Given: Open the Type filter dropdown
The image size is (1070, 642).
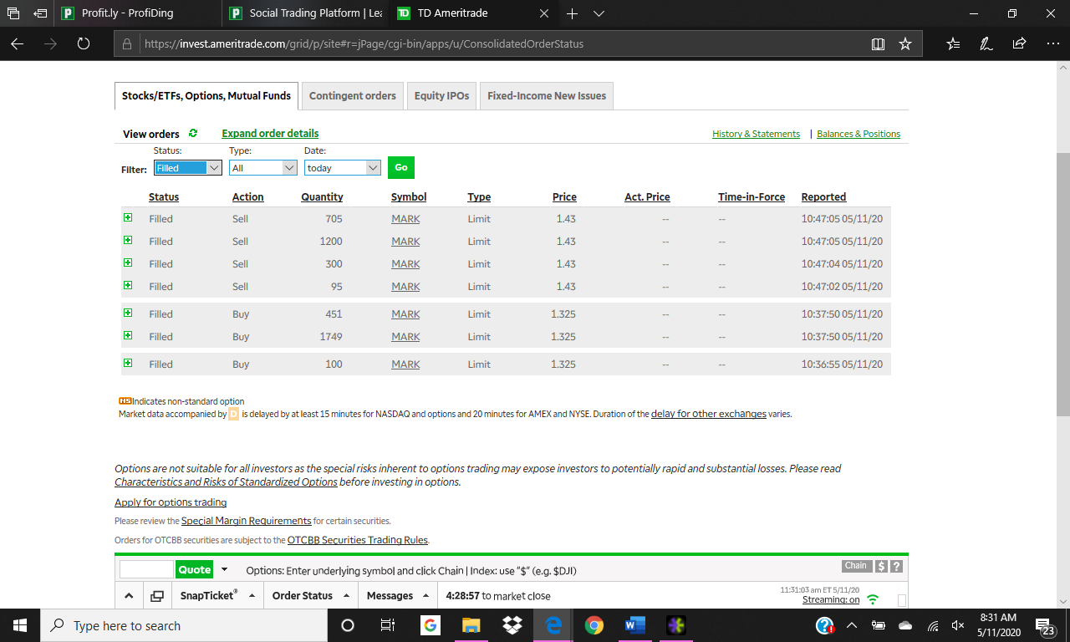Looking at the screenshot, I should 263,168.
